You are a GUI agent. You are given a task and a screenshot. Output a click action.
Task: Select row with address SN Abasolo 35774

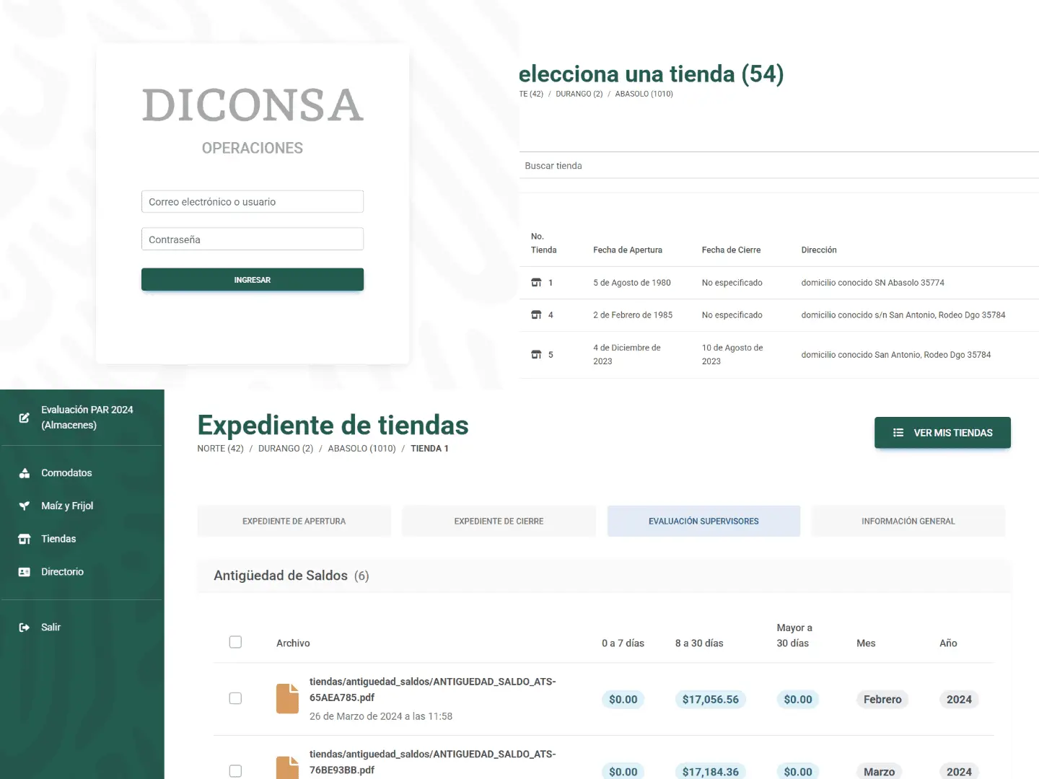tap(779, 283)
